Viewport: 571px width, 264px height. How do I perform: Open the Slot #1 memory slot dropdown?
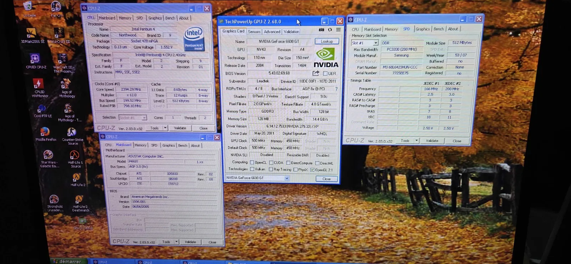pyautogui.click(x=375, y=43)
